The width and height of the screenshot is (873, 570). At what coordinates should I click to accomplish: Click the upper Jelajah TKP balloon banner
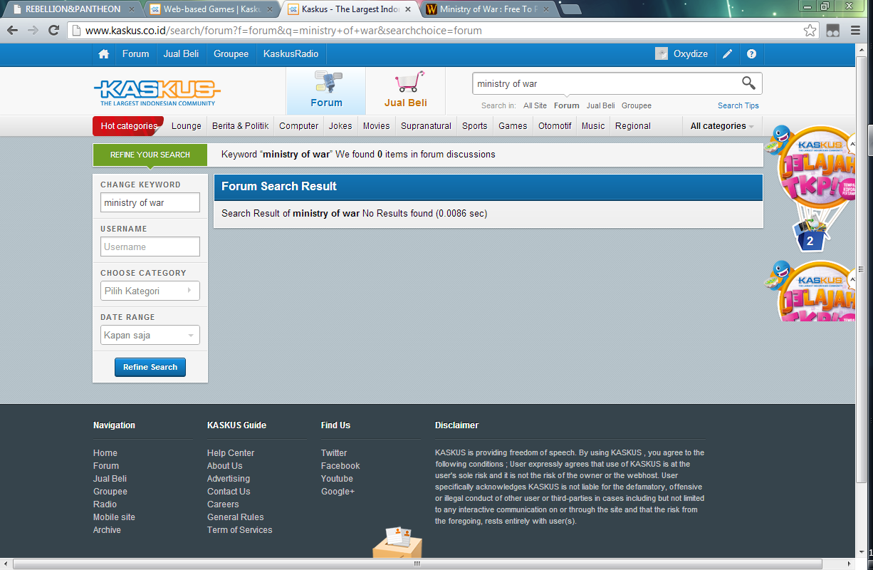point(810,189)
